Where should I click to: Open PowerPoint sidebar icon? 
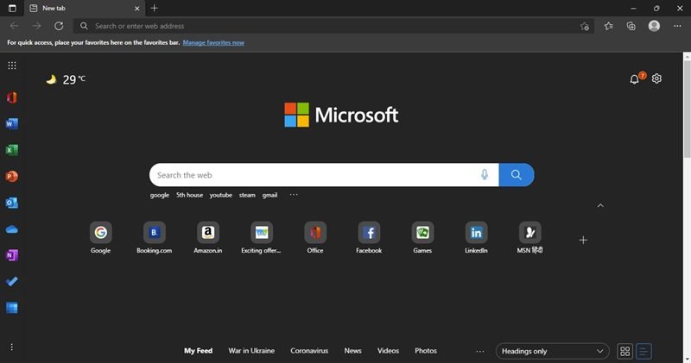tap(12, 177)
